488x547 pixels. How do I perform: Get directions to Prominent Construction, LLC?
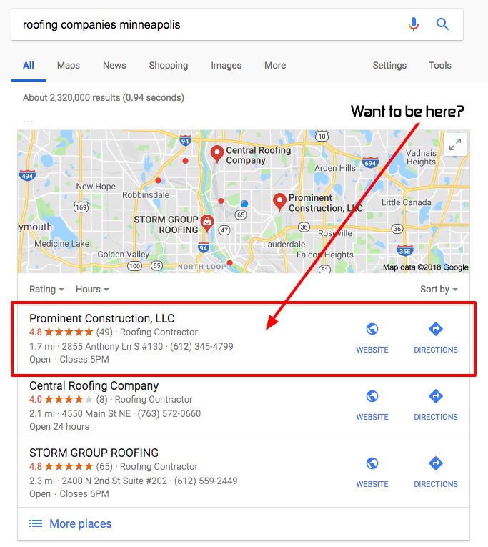tap(436, 329)
